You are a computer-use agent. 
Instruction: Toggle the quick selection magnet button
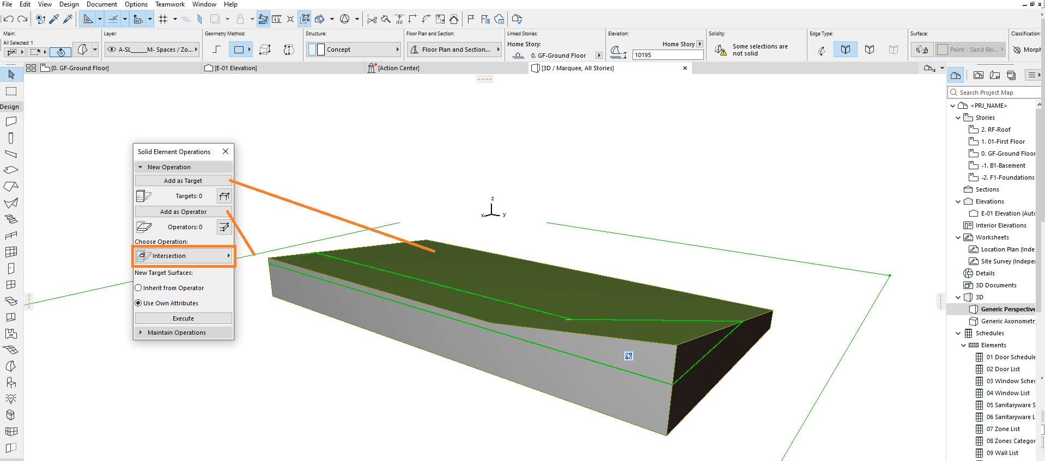point(60,52)
